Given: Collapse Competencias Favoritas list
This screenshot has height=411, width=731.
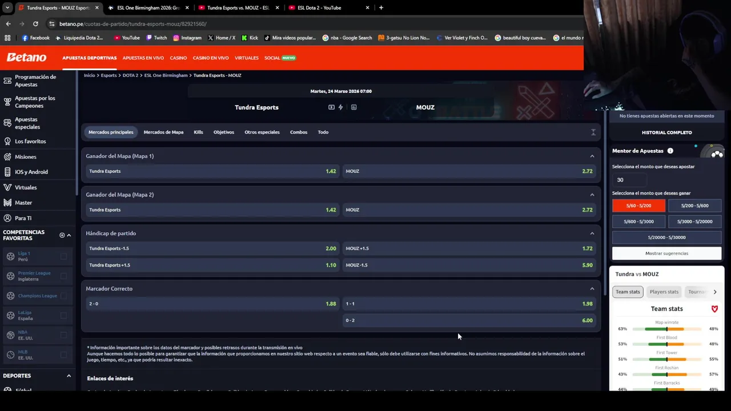Looking at the screenshot, I should click(69, 235).
